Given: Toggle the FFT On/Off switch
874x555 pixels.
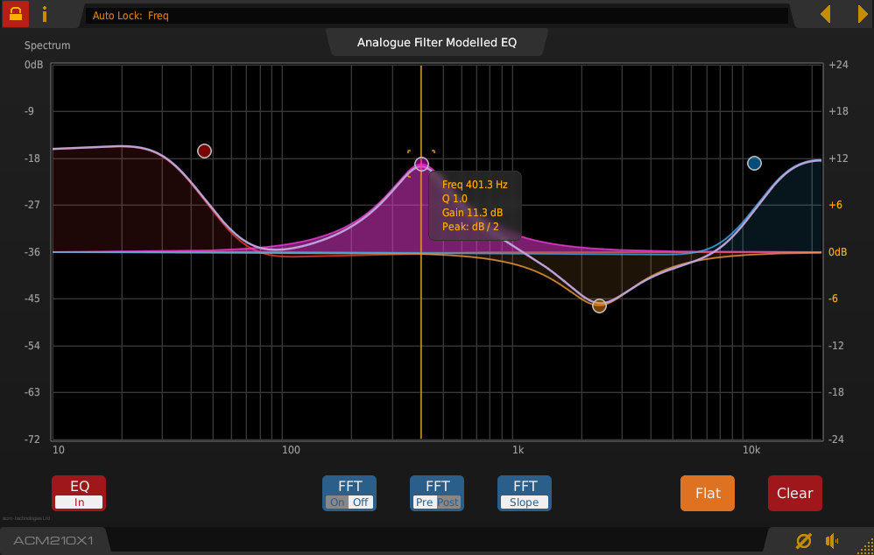Looking at the screenshot, I should tap(349, 493).
